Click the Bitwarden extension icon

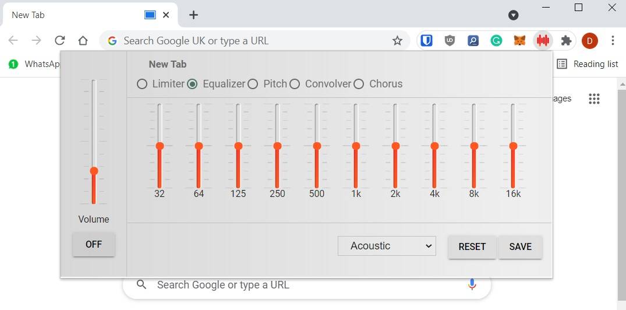click(x=427, y=41)
